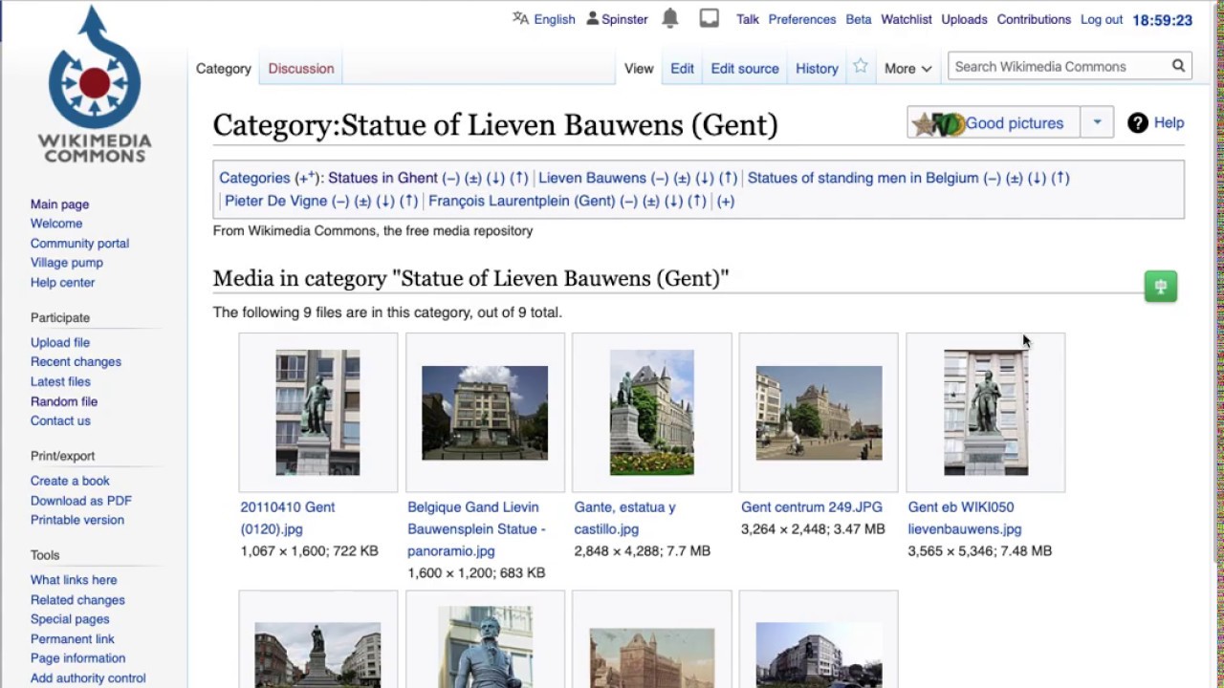Remove Pieter De Vigne category via (–)
The height and width of the screenshot is (688, 1224).
340,201
